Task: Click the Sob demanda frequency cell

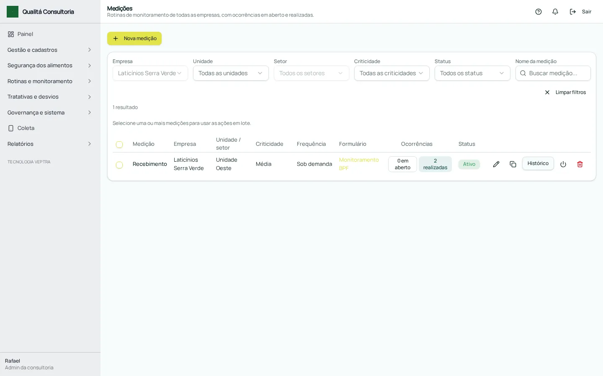Action: [x=314, y=164]
